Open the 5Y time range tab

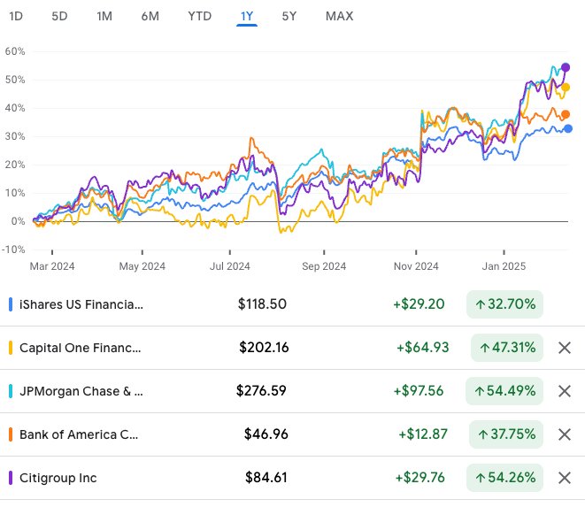(x=289, y=17)
